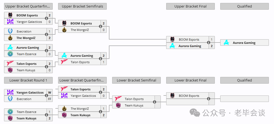Open Talon Esports link in Lower Bracket Semifinal
The image size is (274, 124).
[134, 99]
